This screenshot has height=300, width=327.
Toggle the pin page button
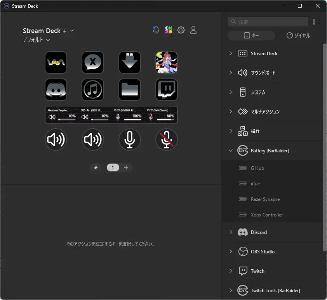pyautogui.click(x=96, y=167)
